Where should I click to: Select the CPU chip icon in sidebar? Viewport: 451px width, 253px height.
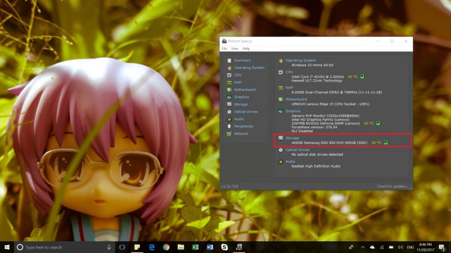(x=229, y=75)
